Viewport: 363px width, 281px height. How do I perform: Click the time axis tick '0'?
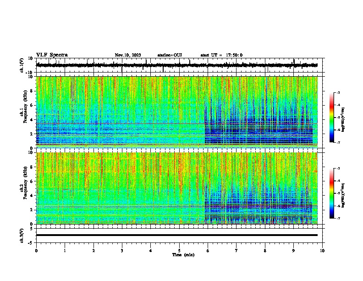36,251
